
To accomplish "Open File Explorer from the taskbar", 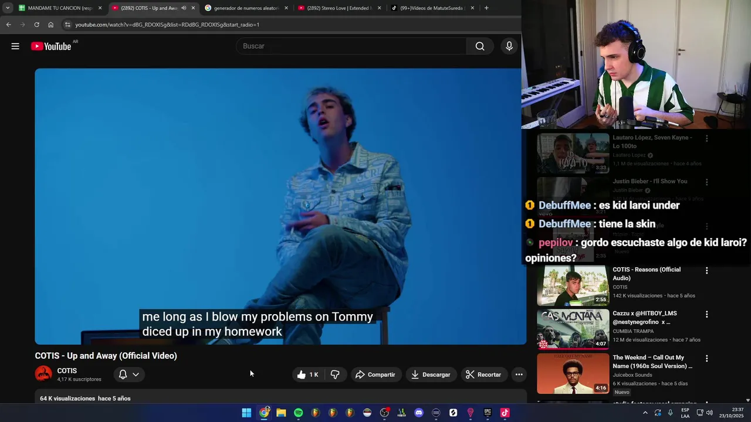I will [x=281, y=413].
